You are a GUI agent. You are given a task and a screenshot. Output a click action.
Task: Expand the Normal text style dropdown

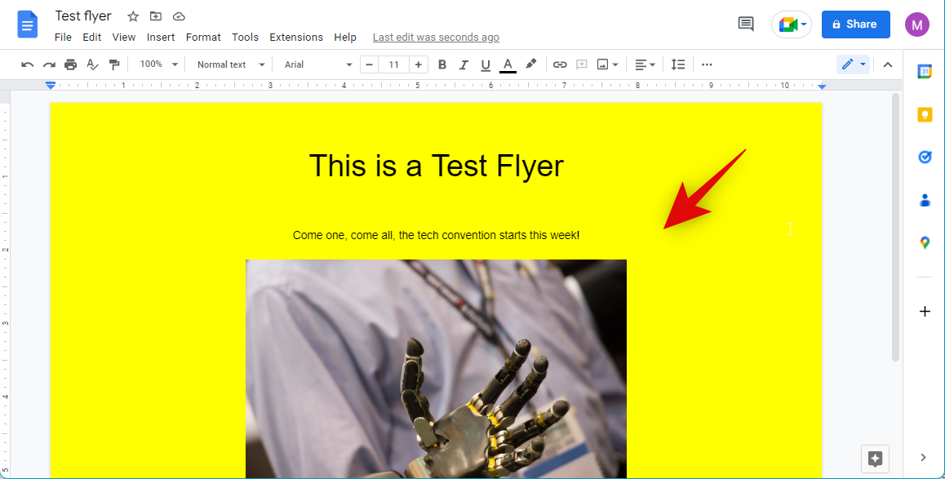(231, 64)
